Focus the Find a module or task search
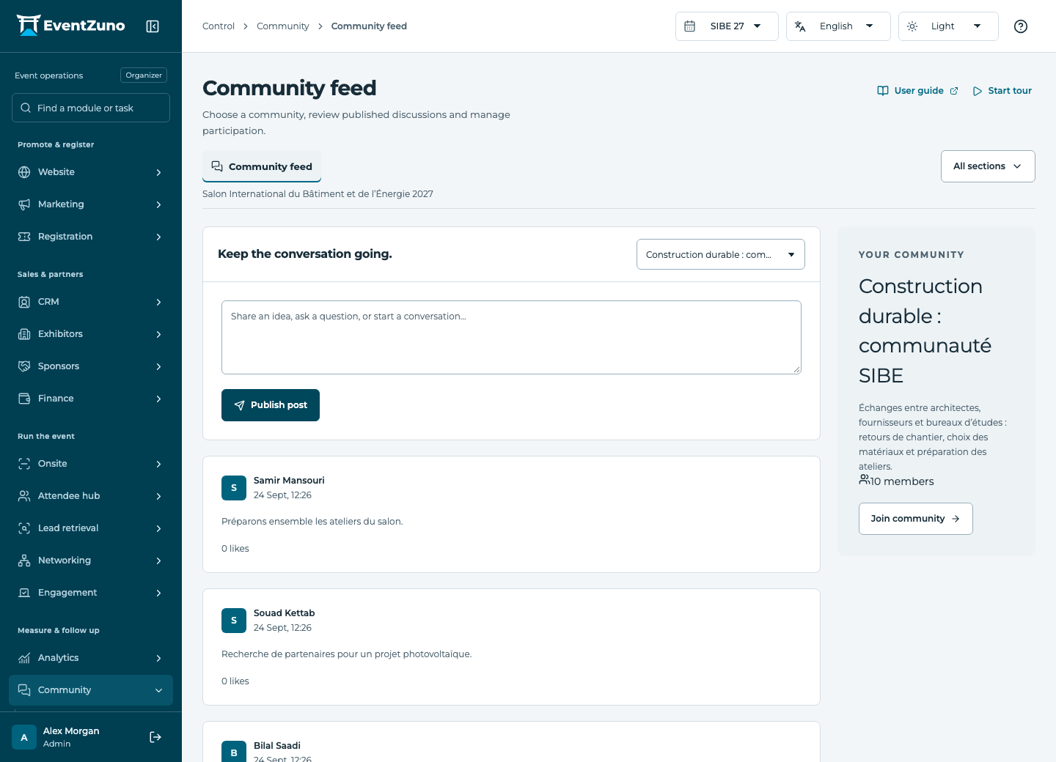The height and width of the screenshot is (762, 1056). (91, 108)
